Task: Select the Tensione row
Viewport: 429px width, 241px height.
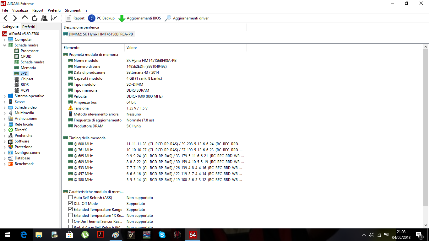Action: pyautogui.click(x=154, y=108)
